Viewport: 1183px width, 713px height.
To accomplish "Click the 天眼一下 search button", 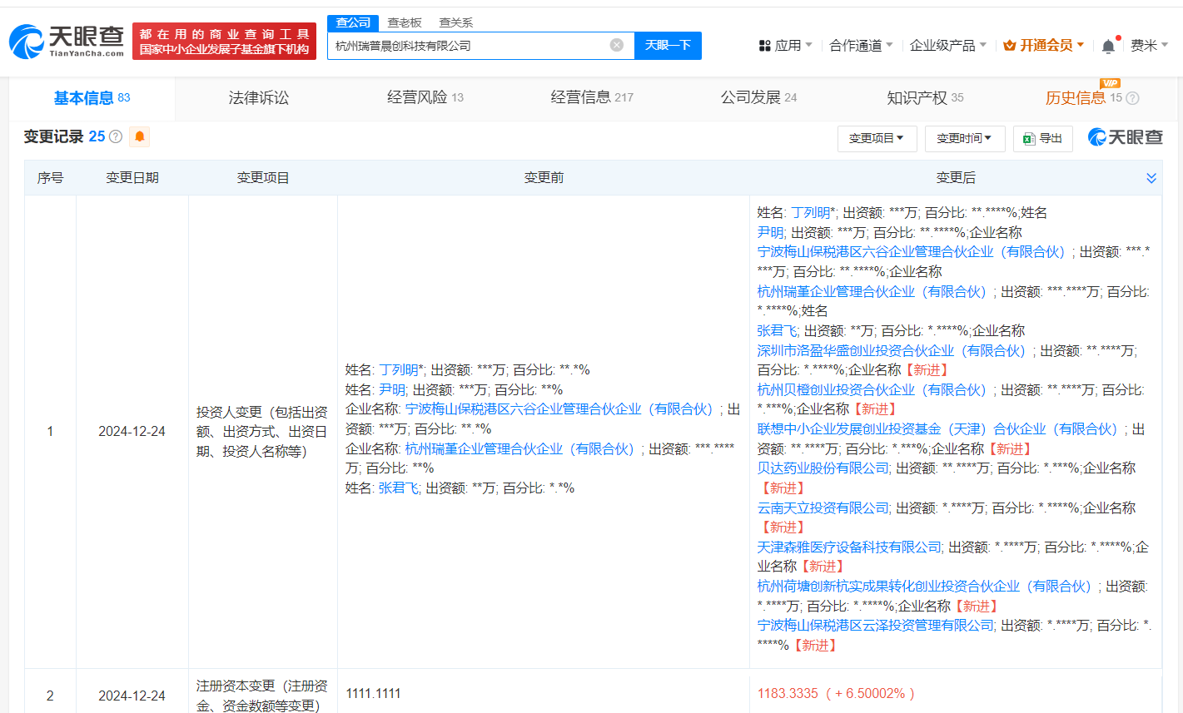I will click(668, 46).
